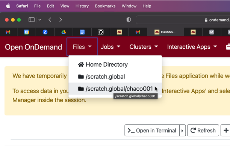230x149 pixels.
Task: Expand the Interactive Apps dropdown
Action: [x=192, y=47]
